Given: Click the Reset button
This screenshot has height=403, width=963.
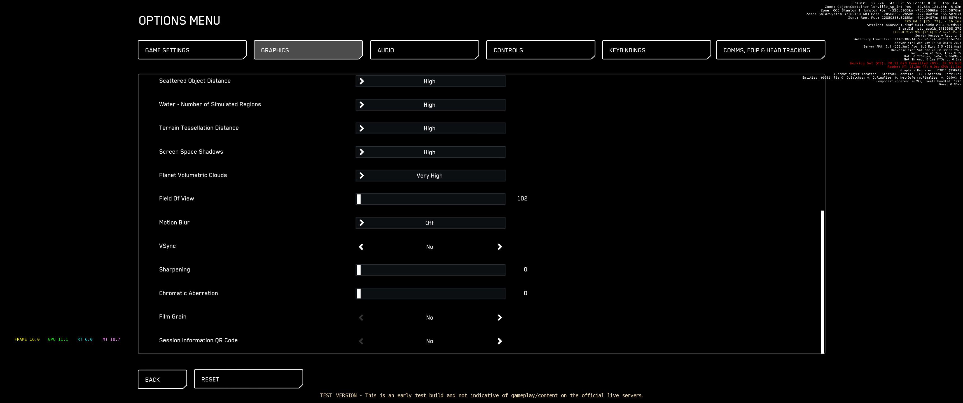Looking at the screenshot, I should pos(248,379).
